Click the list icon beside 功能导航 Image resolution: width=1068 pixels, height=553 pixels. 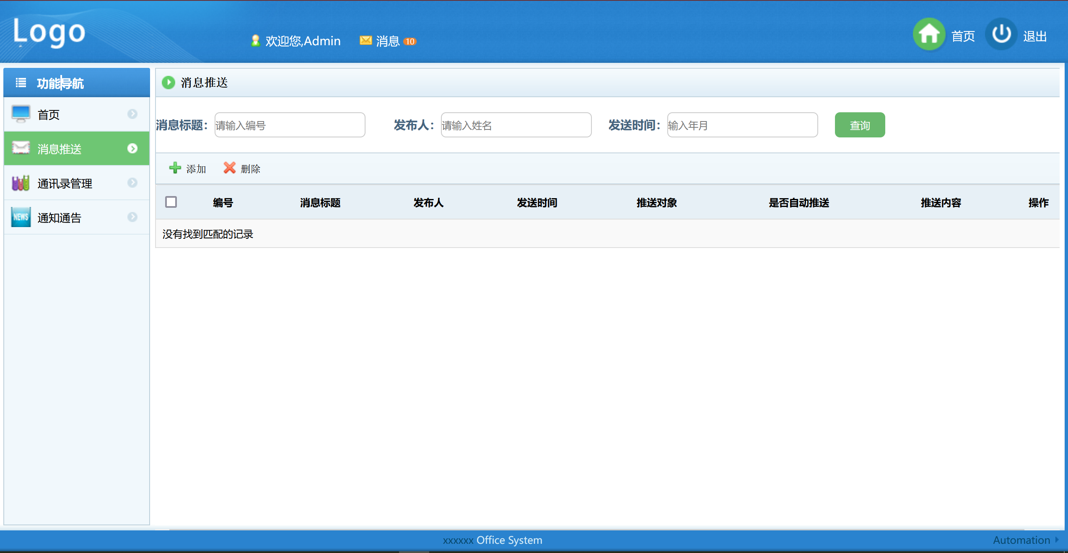(x=21, y=83)
